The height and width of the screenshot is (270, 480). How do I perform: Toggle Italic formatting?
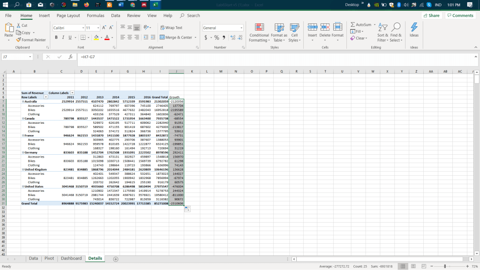click(x=63, y=37)
